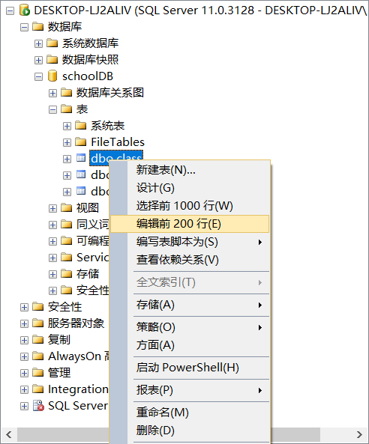
Task: Select the 复制 tree label
Action: [x=59, y=340]
